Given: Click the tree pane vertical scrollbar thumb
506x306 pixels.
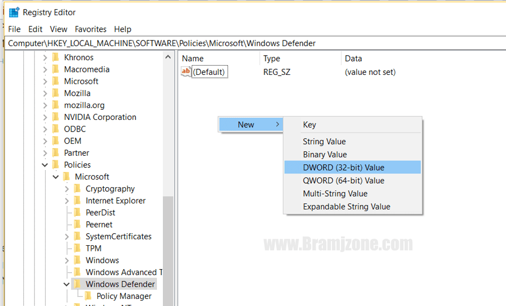Looking at the screenshot, I should [168, 251].
